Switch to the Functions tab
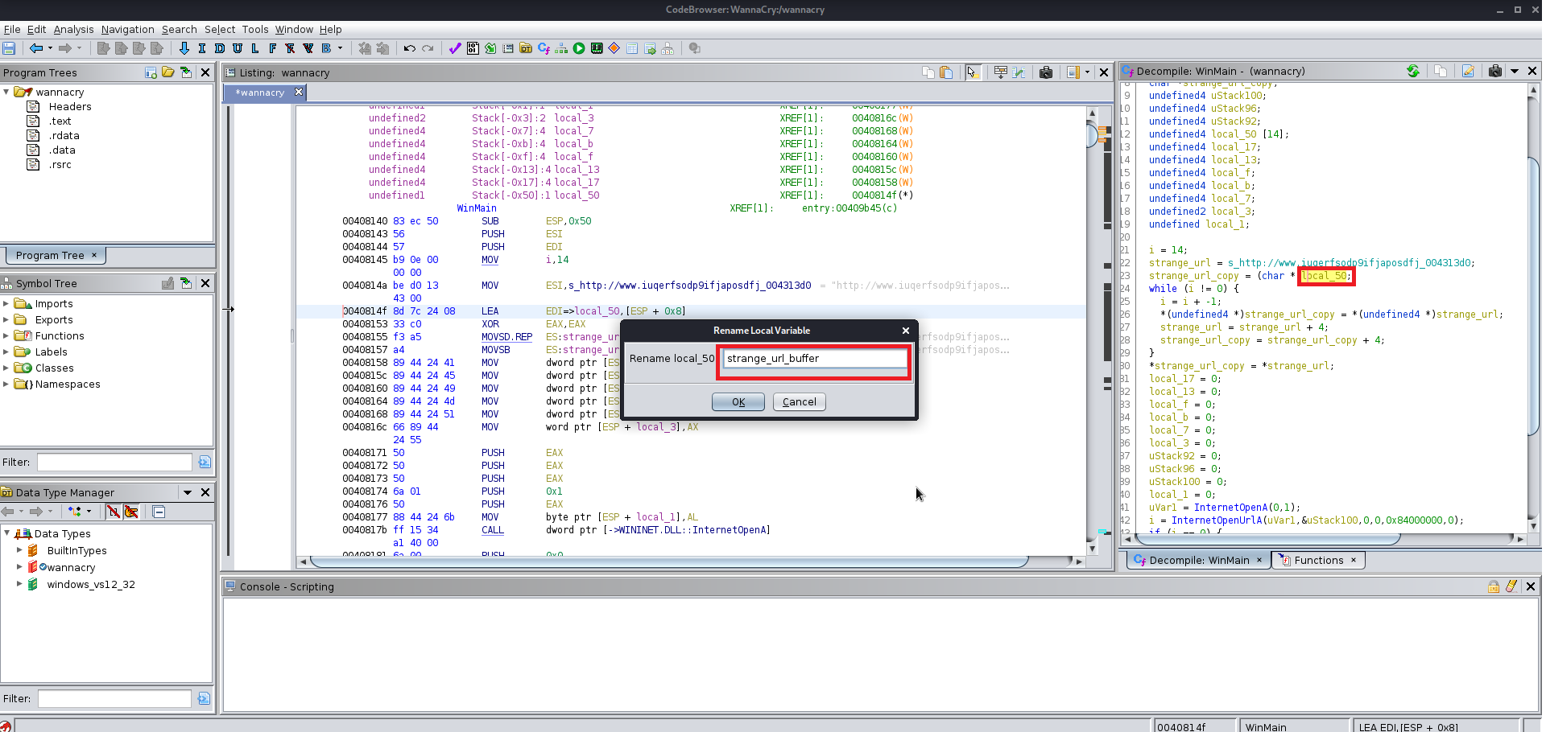1546x732 pixels. pyautogui.click(x=1318, y=560)
